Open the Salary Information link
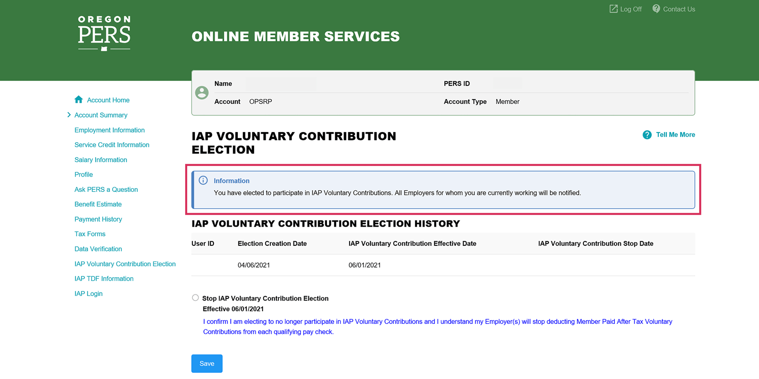The image size is (759, 379). click(101, 160)
